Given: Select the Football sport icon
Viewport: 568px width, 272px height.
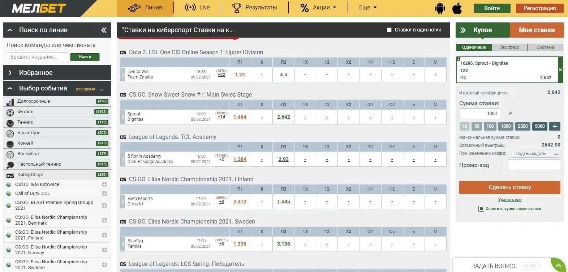Looking at the screenshot, I should click(10, 112).
